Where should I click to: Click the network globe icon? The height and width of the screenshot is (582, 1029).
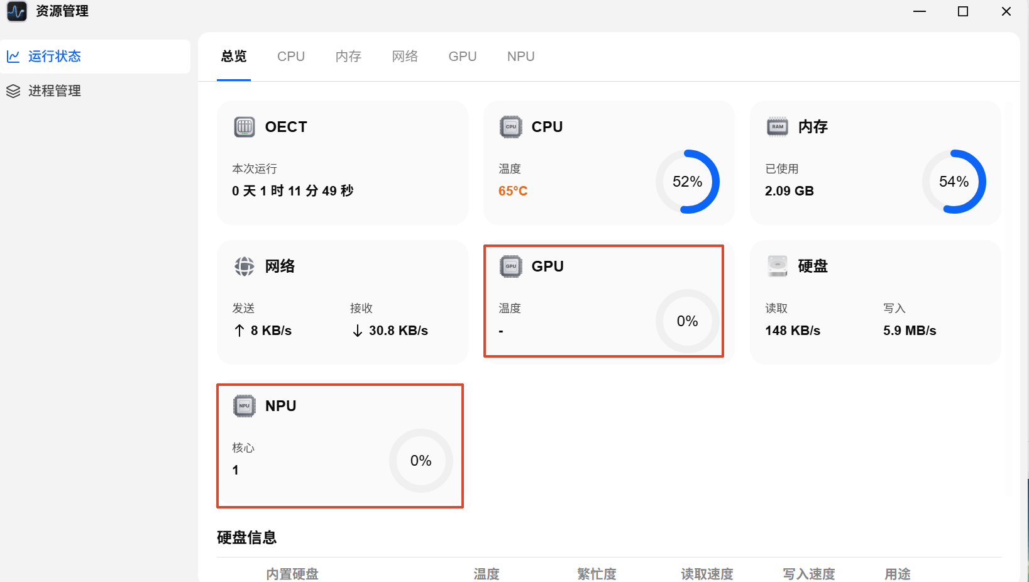(x=245, y=266)
